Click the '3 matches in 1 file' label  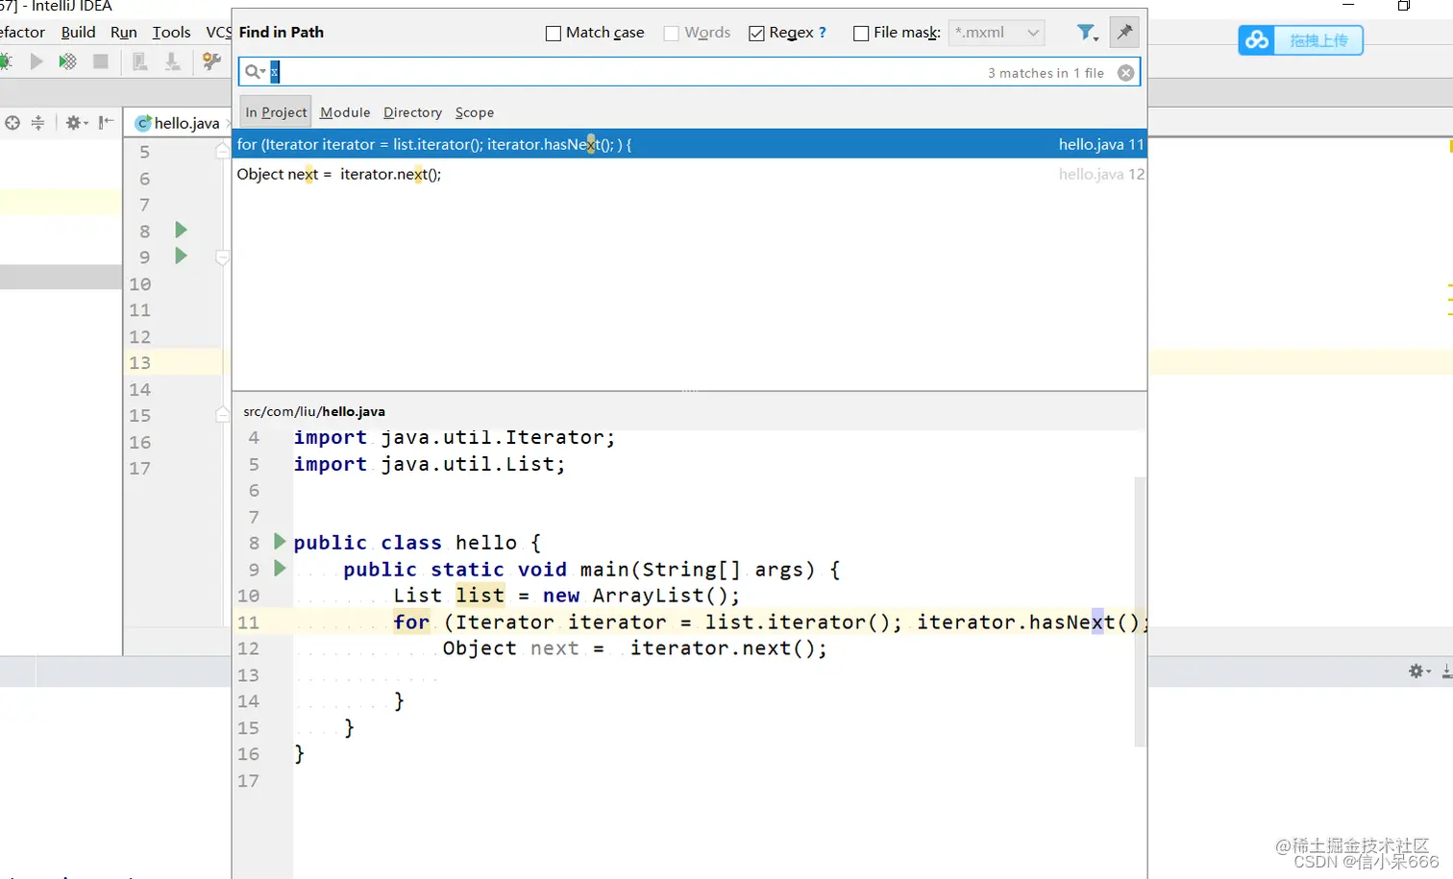tap(1046, 73)
